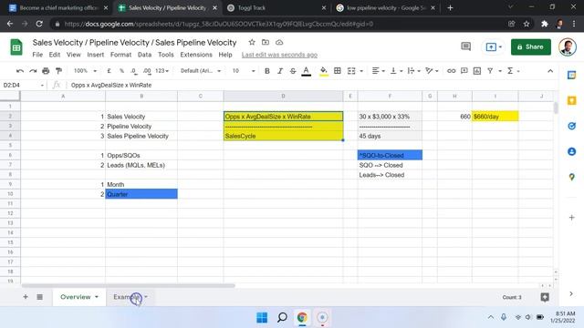
Task: Open Contacts in side panel
Action: click(x=572, y=151)
